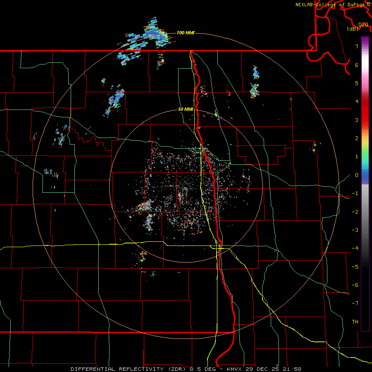Click the KMVX station identifier in caption
The height and width of the screenshot is (372, 372).
[234, 369]
